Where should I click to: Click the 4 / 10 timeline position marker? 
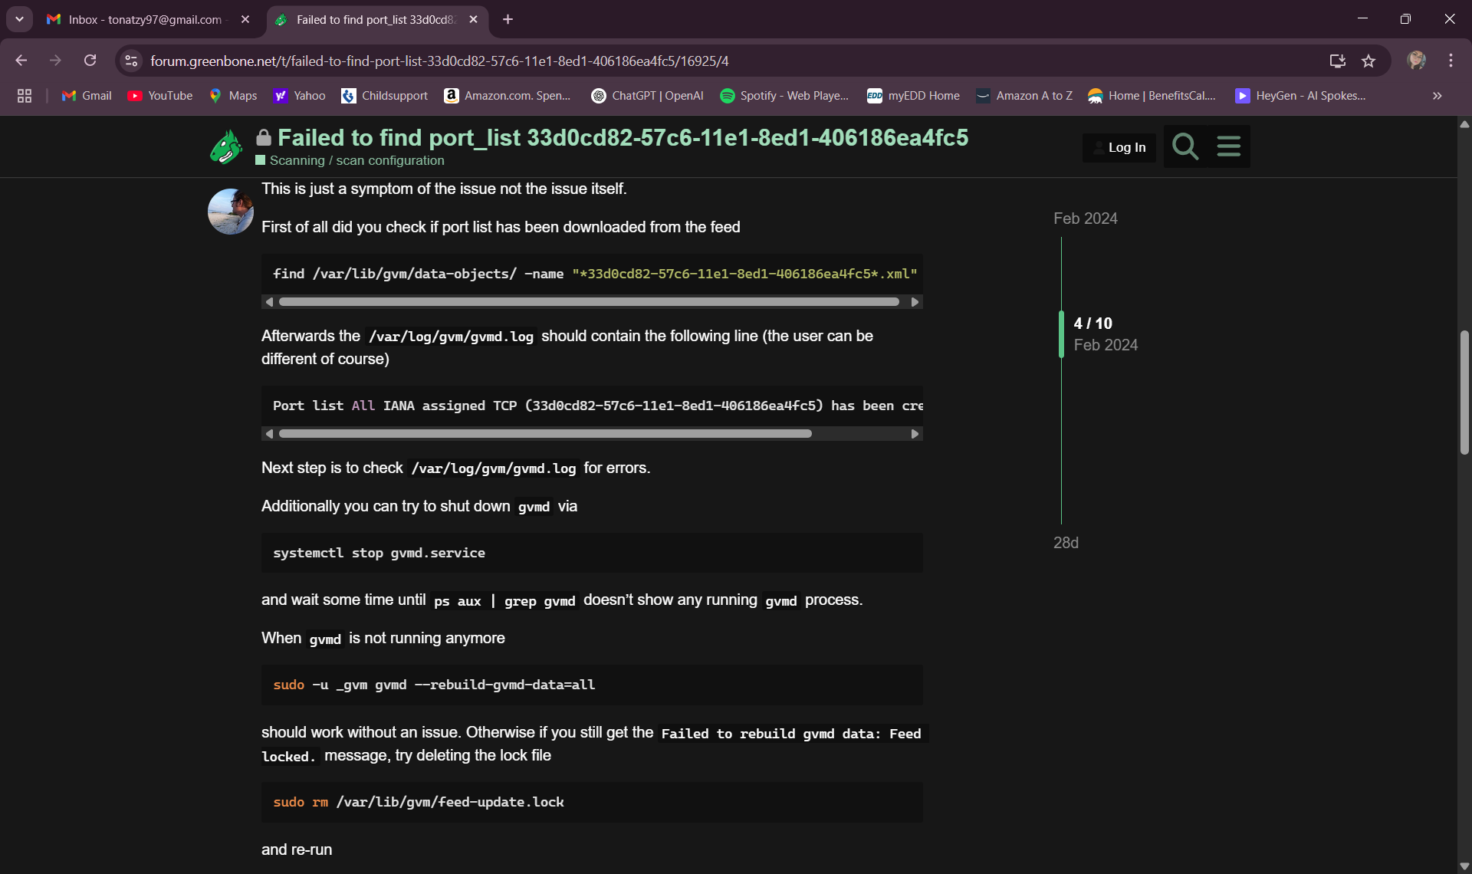pos(1092,324)
